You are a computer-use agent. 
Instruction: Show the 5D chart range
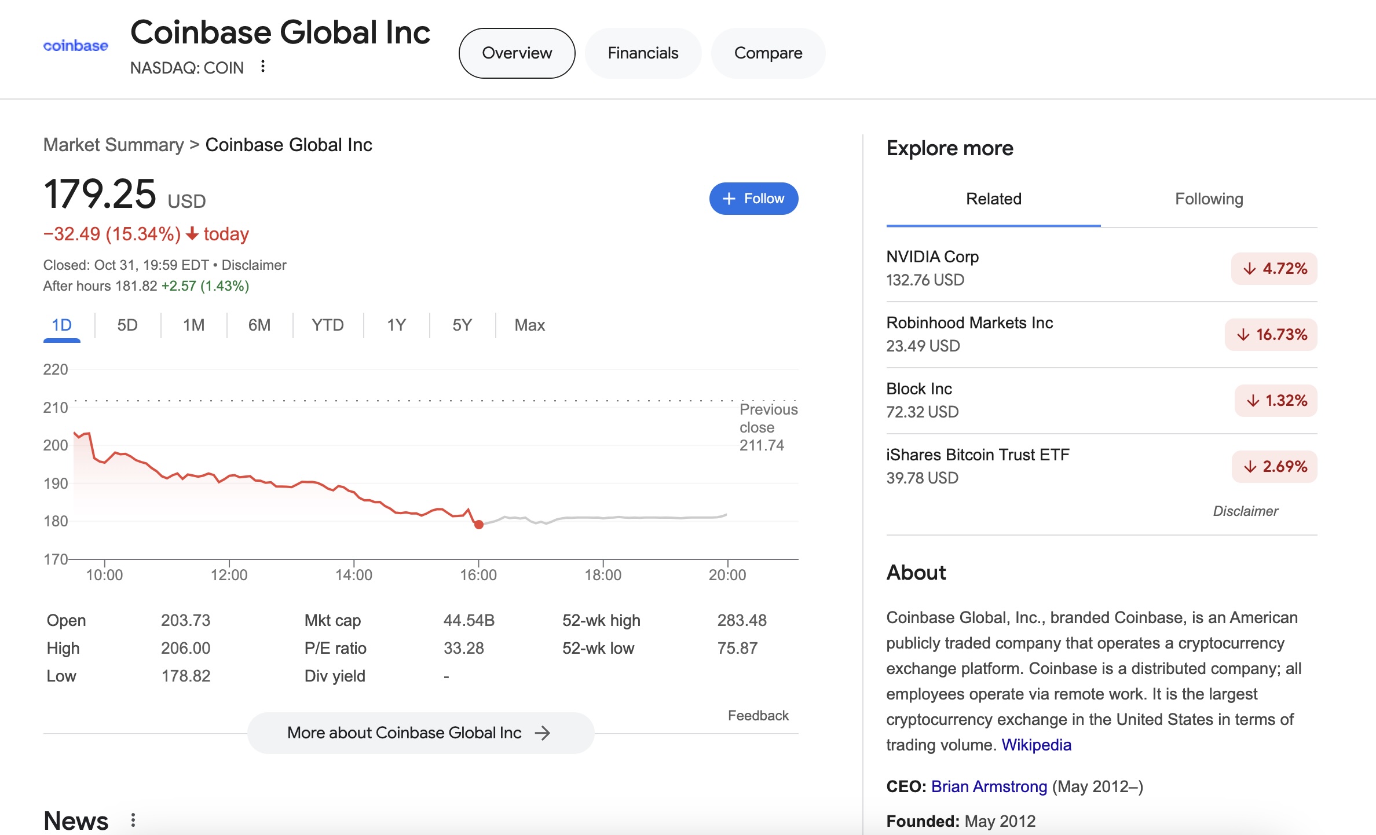(x=127, y=325)
